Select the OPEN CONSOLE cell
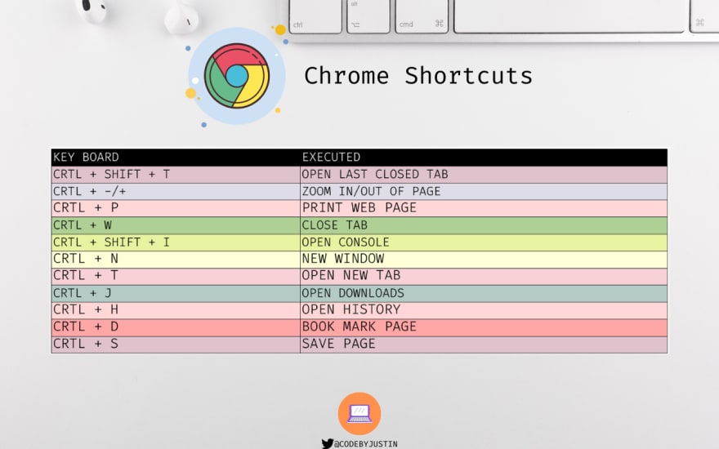Screen dimensions: 719x449 coord(484,242)
